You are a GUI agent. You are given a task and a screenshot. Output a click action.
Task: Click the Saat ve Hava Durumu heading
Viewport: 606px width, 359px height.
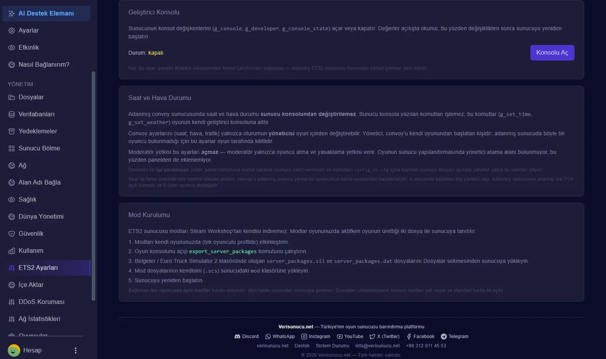160,98
